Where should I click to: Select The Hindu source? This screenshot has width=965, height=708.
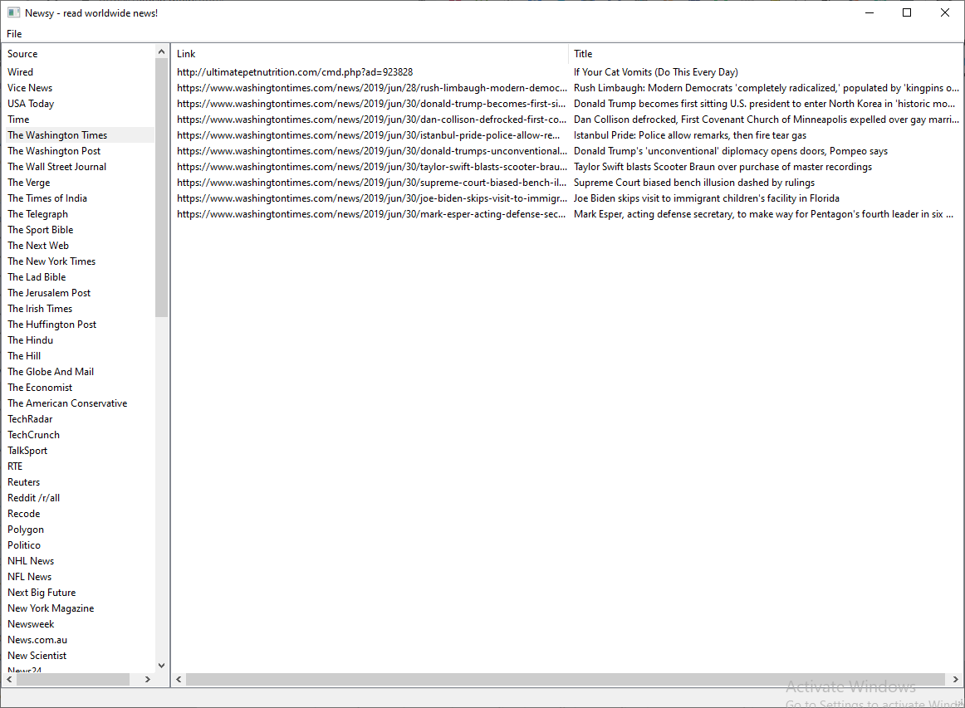point(30,341)
